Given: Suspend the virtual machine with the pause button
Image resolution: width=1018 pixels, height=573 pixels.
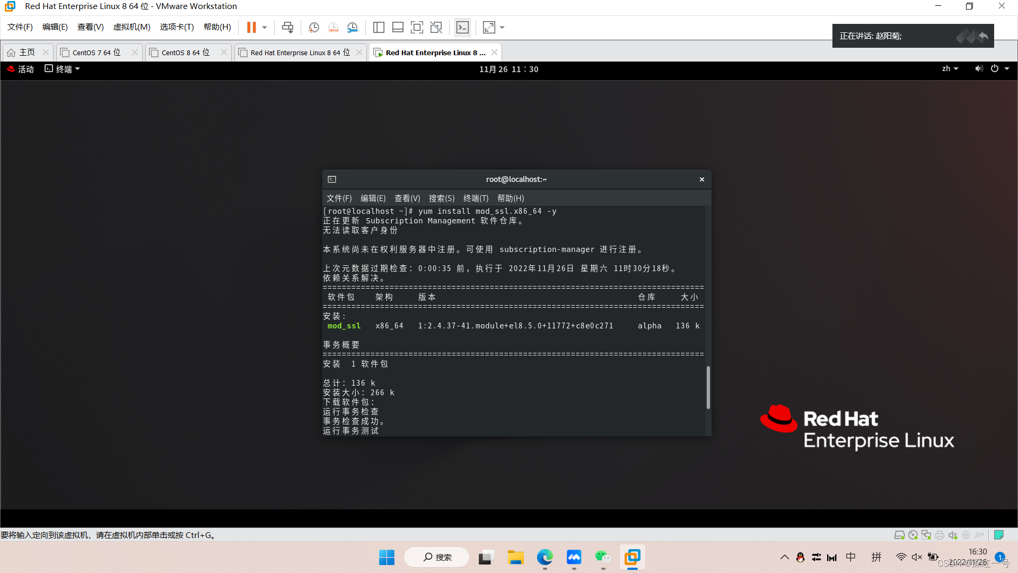Looking at the screenshot, I should click(250, 27).
